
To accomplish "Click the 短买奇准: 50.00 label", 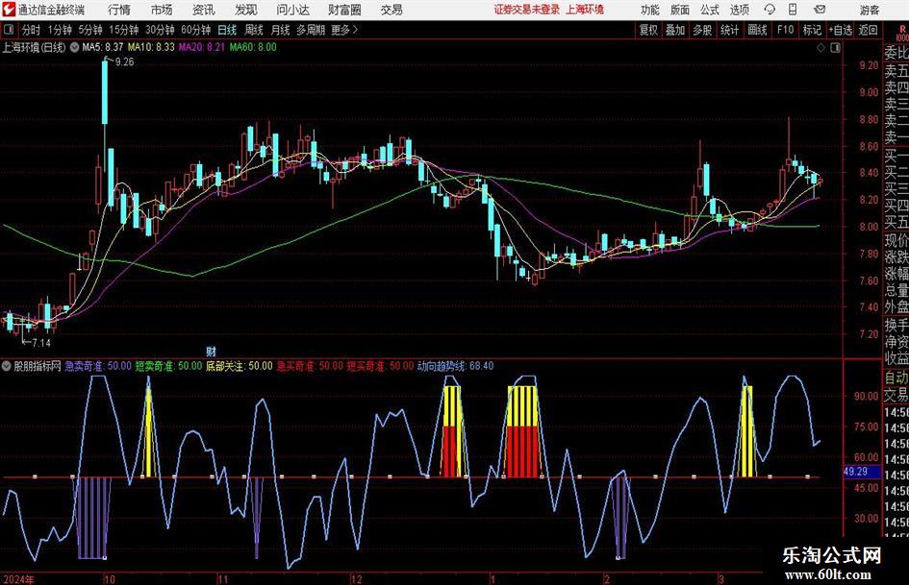I will [x=380, y=366].
